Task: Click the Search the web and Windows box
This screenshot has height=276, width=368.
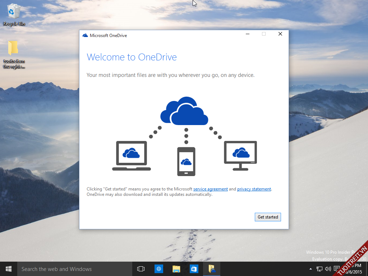Action: (x=72, y=269)
